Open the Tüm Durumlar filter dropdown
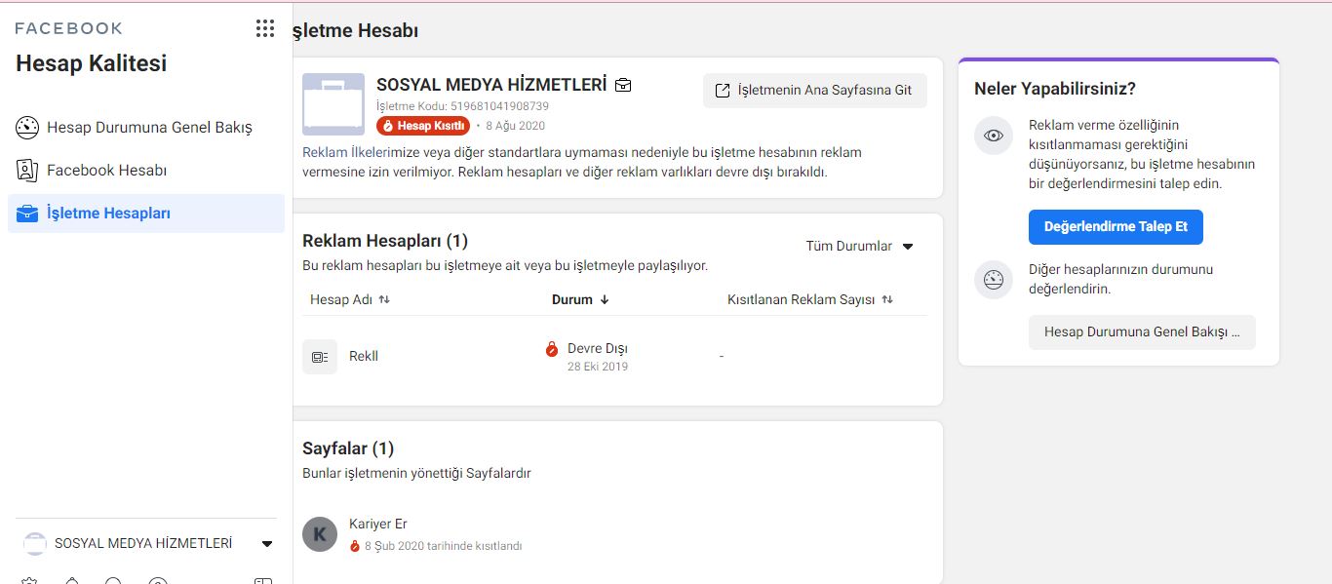1332x584 pixels. (859, 246)
